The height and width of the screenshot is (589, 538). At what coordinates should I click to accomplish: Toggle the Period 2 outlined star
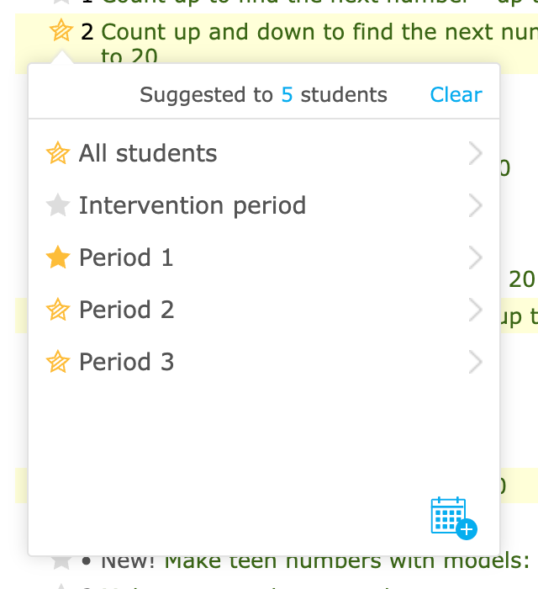tap(58, 310)
